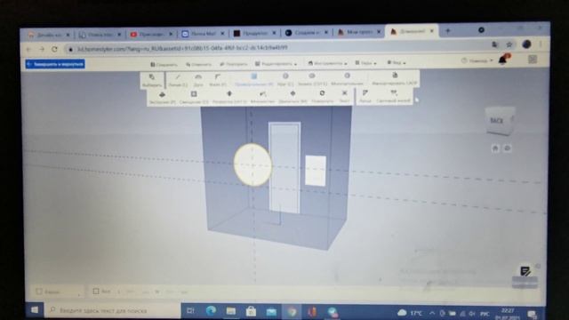The image size is (569, 320).
Task: Click the X-shaped tool icon
Action: 344,97
